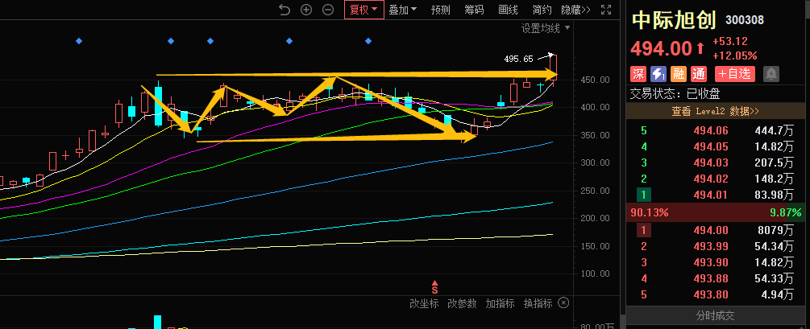Viewport: 810px width, 329px height.
Task: Click the +53.12 price change value
Action: pyautogui.click(x=730, y=41)
